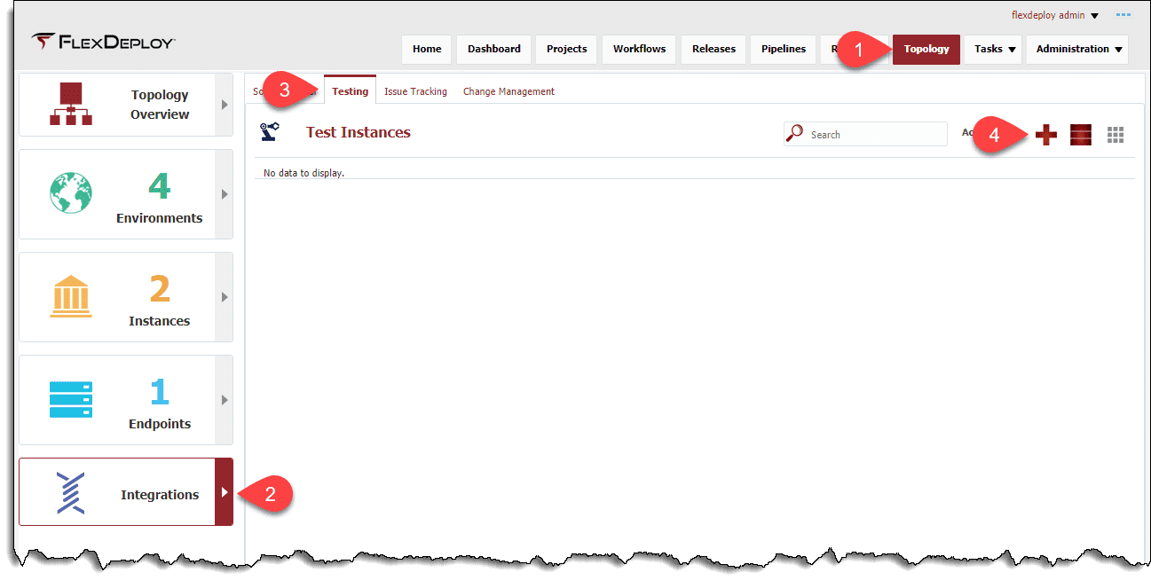
Task: Open the Workflows menu
Action: point(639,50)
